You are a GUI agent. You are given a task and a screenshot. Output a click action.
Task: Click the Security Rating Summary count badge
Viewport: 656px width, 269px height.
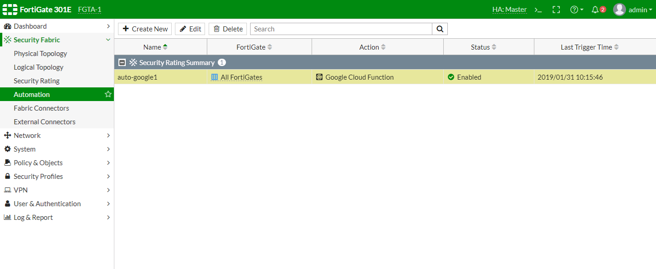point(221,63)
